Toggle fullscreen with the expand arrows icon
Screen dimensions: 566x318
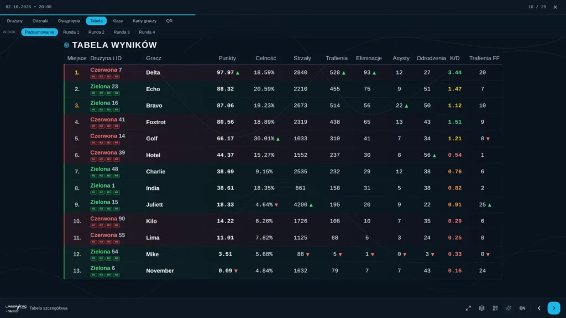[468, 308]
